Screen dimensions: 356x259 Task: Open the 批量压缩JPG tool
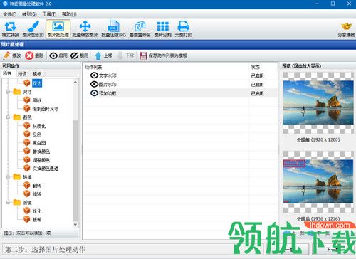click(113, 29)
